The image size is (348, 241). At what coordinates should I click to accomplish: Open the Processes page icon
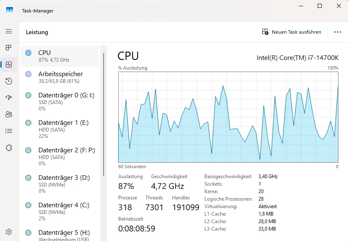coord(9,48)
